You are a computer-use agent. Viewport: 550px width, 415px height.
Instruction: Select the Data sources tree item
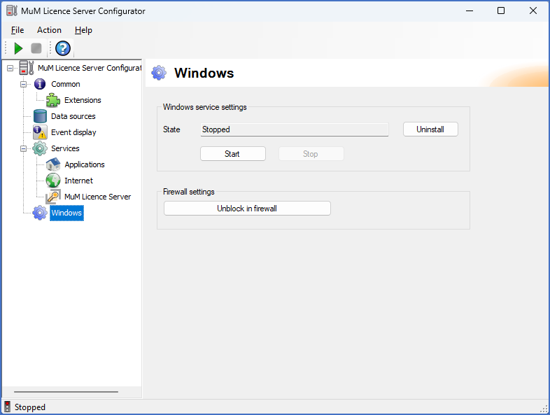[x=73, y=116]
